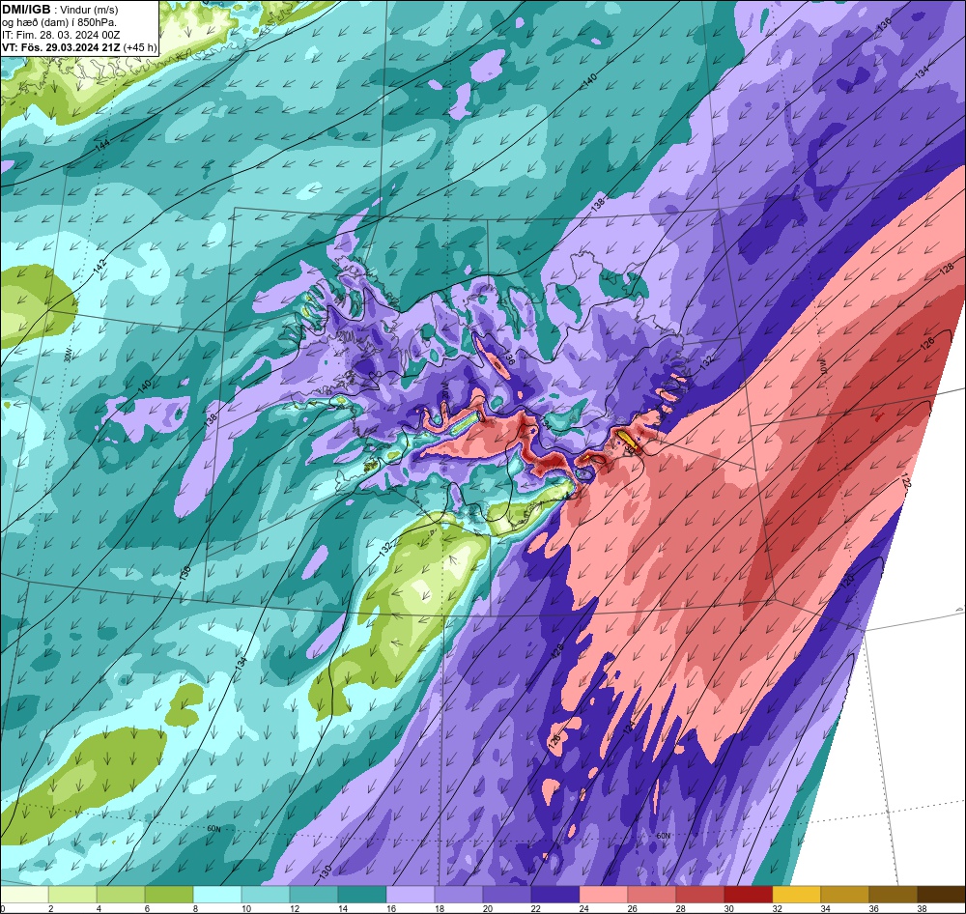Select the pale cyan 8–10 m/s swatch

217,895
